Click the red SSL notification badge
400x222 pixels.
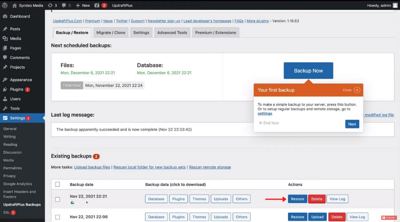(x=13, y=212)
